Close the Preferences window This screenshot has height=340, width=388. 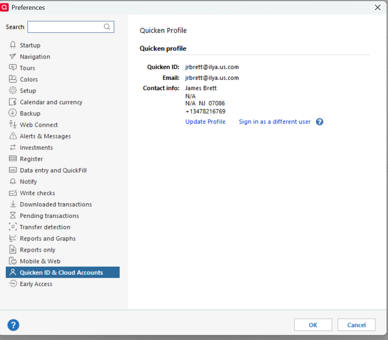click(378, 8)
